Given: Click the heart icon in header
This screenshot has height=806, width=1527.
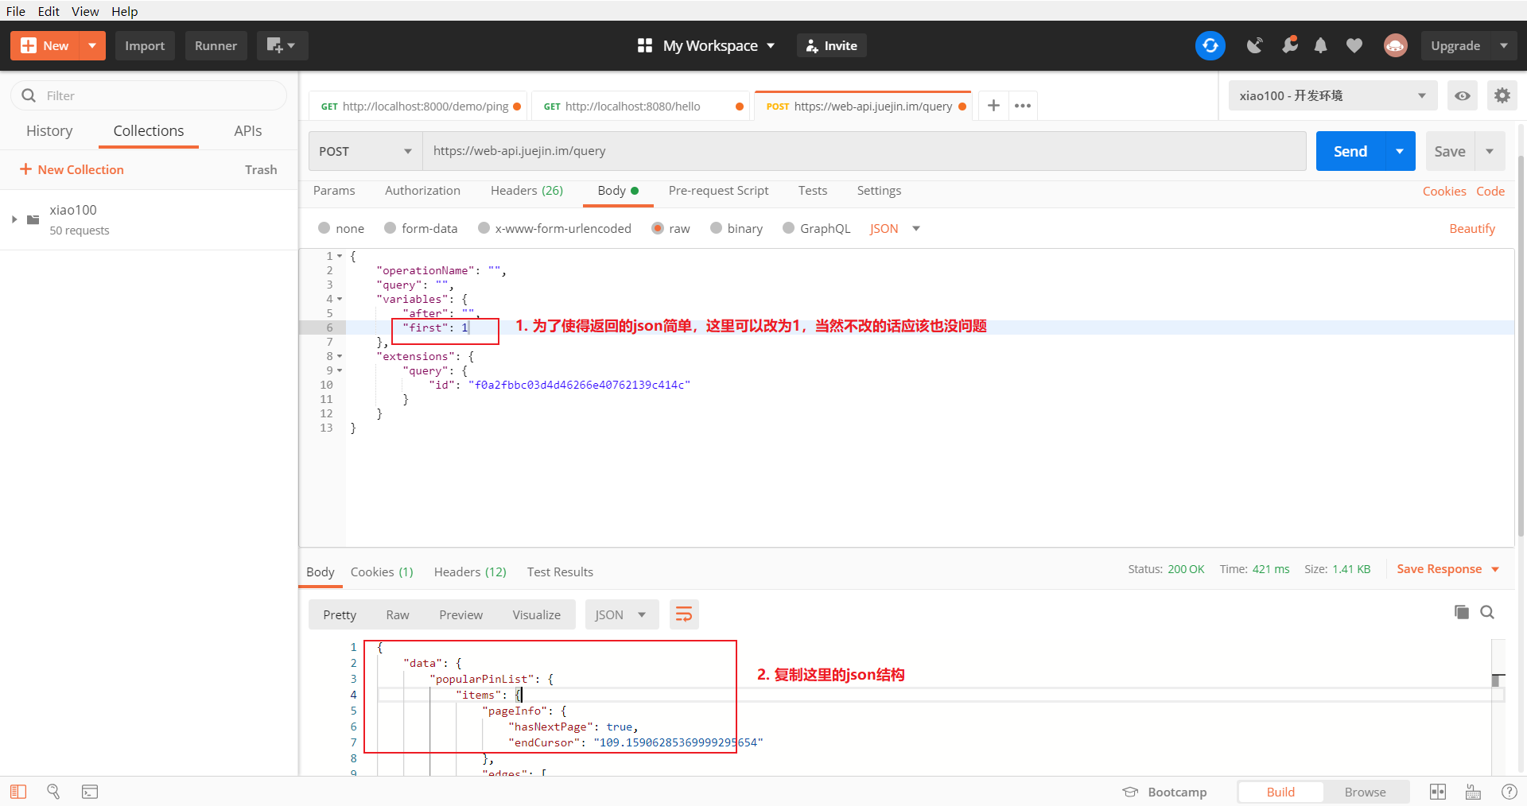Looking at the screenshot, I should [x=1354, y=45].
